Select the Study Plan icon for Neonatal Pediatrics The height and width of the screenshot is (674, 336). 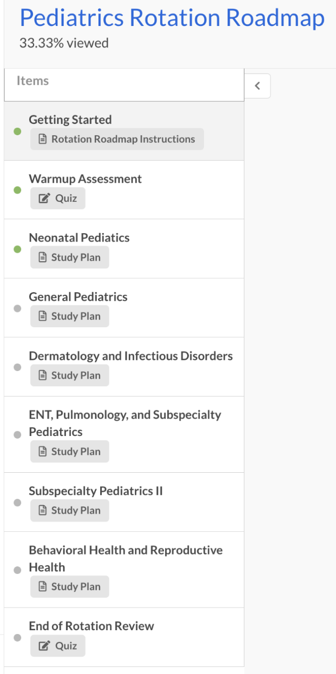click(43, 257)
